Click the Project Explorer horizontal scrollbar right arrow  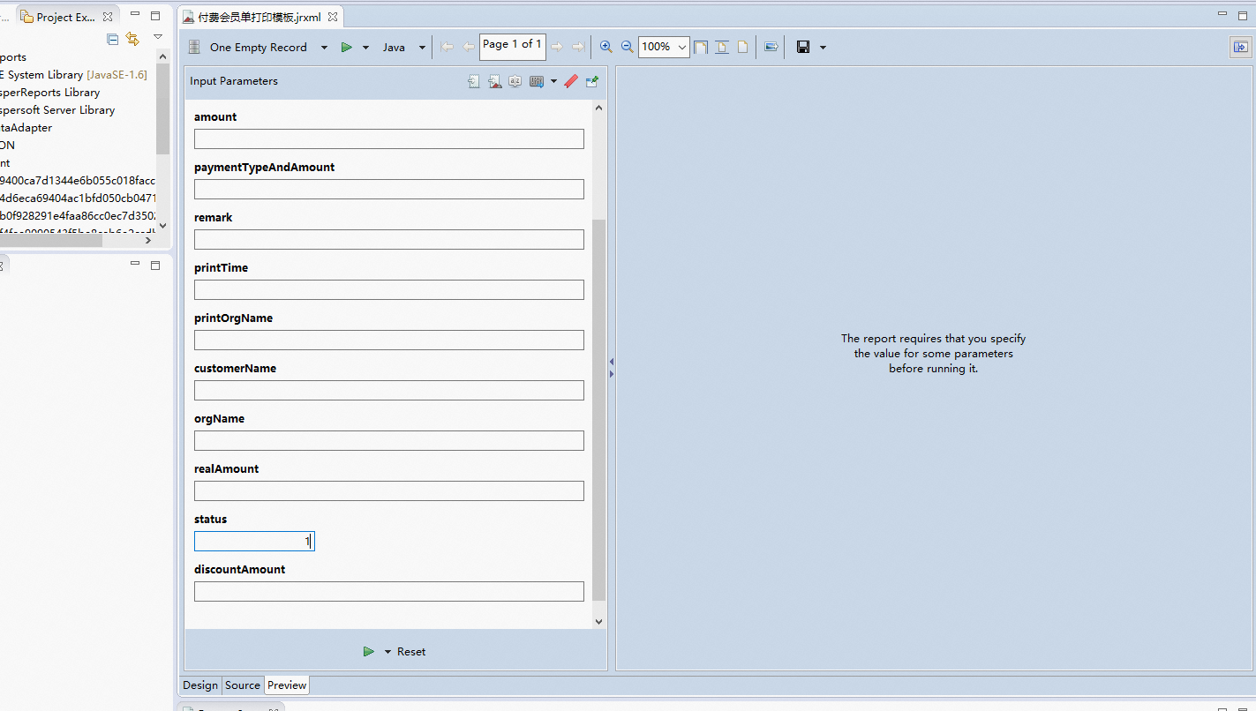(148, 240)
